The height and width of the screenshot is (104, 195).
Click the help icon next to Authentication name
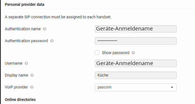pyautogui.click(x=45, y=29)
